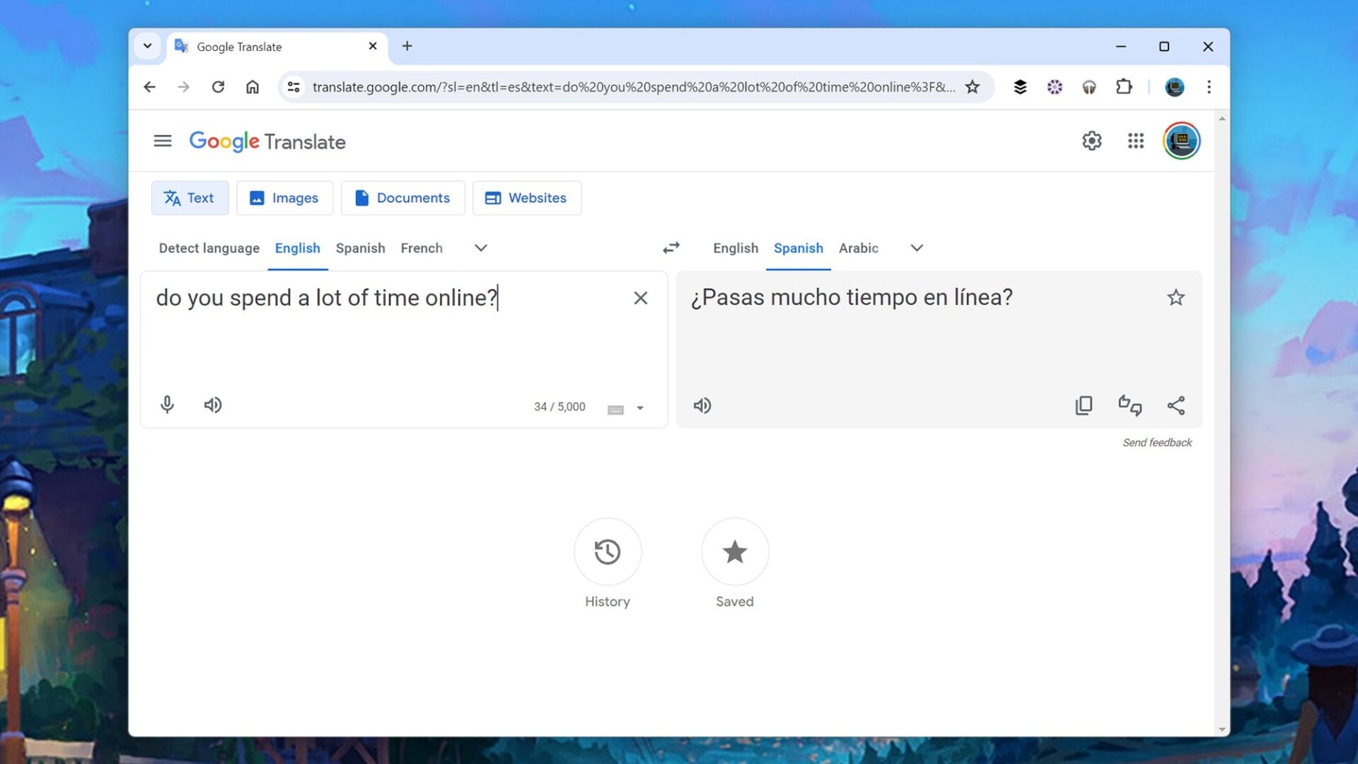Open the on-screen keyboard input tool
Image resolution: width=1358 pixels, height=764 pixels.
[x=615, y=409]
